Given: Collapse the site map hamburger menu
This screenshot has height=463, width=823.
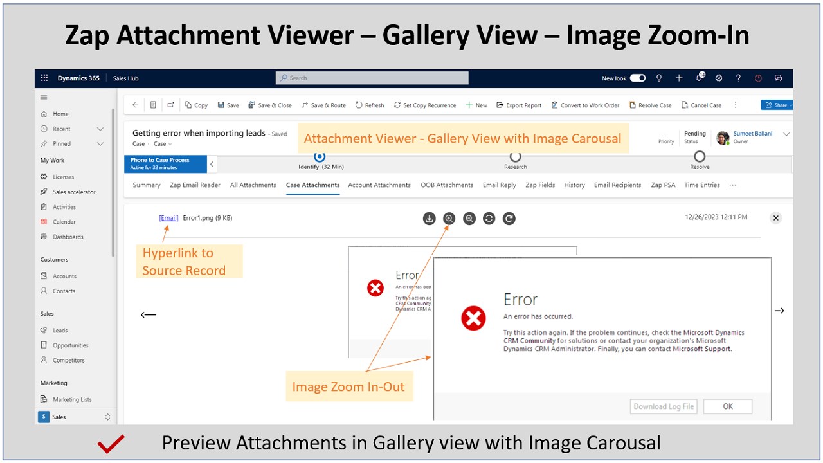Looking at the screenshot, I should (x=44, y=98).
